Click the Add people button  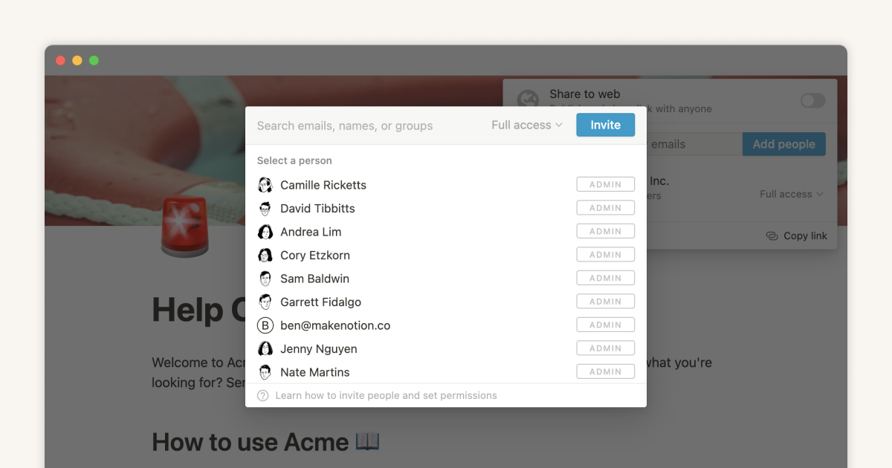click(783, 144)
